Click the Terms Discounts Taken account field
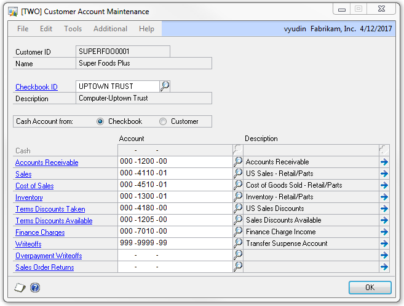Image resolution: width=404 pixels, height=306 pixels. 175,209
